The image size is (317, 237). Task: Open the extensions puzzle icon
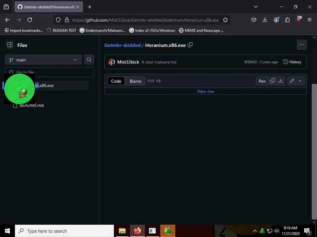(287, 20)
